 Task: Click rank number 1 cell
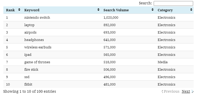(x=7, y=17)
